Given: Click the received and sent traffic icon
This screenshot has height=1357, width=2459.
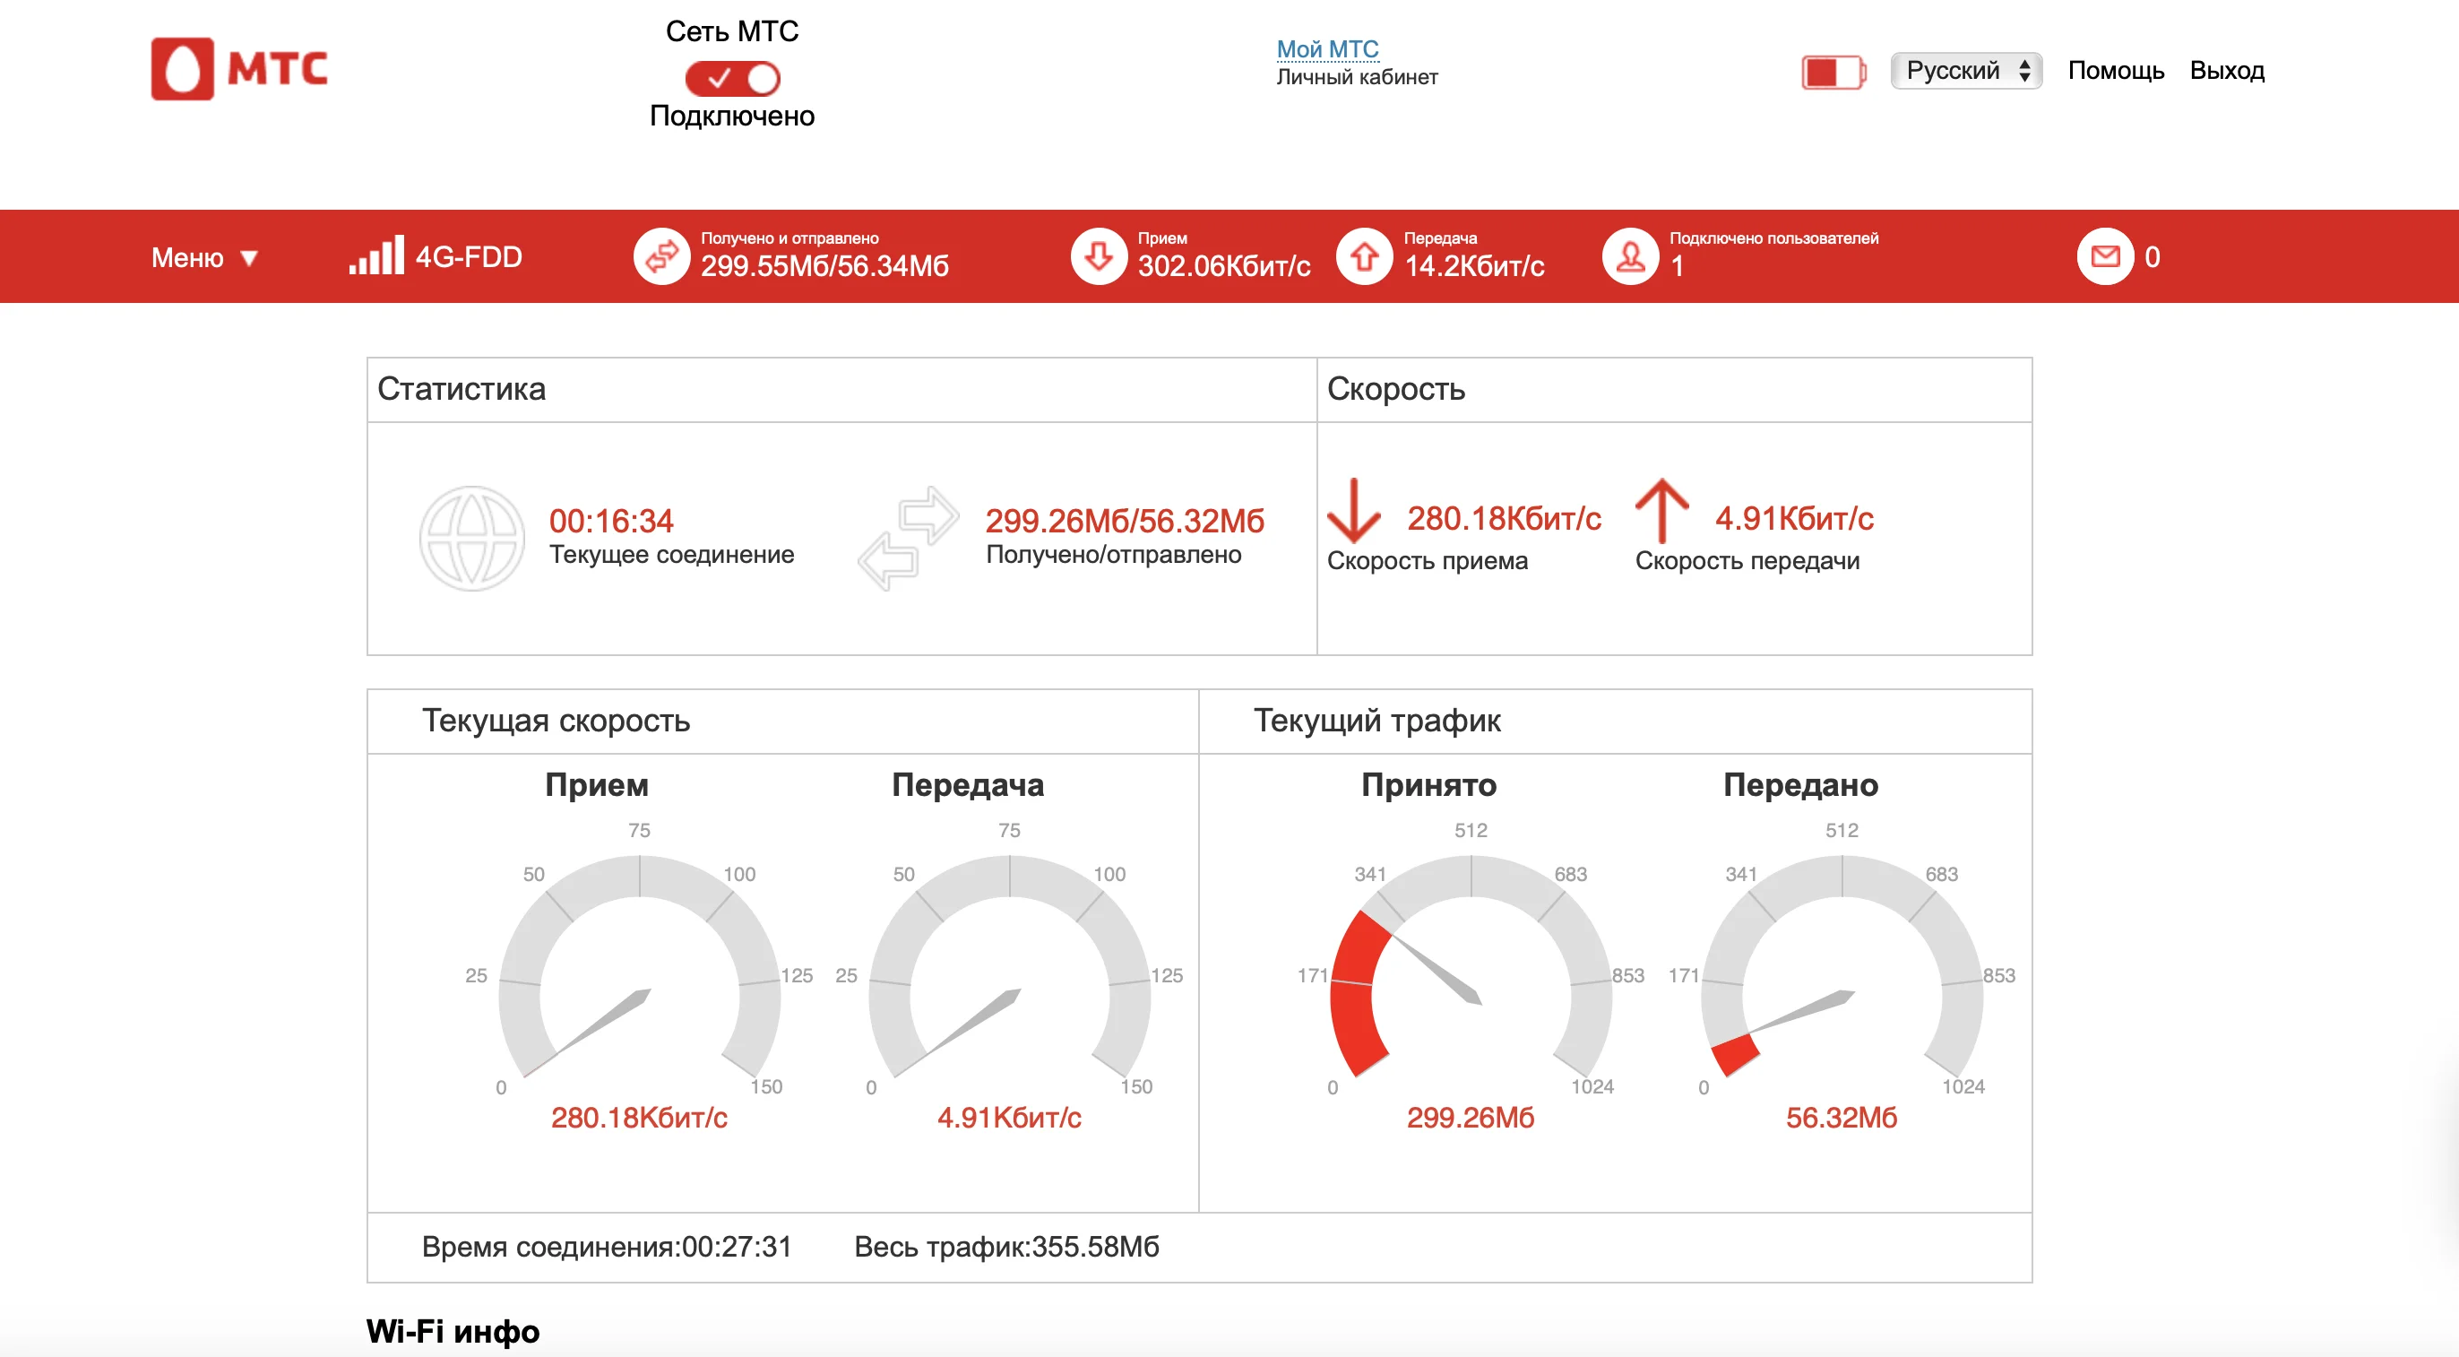Looking at the screenshot, I should [661, 256].
